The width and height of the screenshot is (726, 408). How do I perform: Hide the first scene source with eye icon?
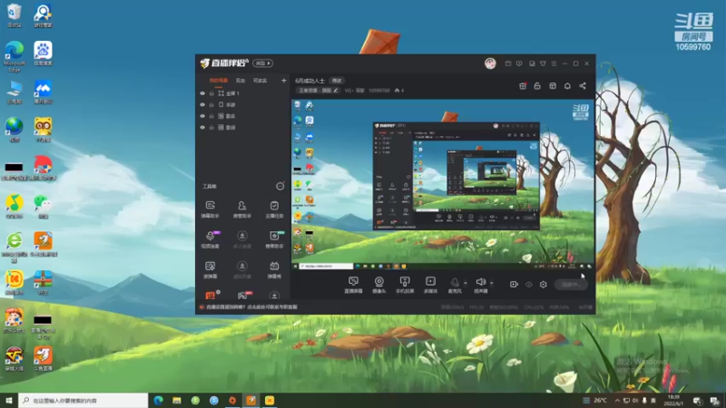202,93
